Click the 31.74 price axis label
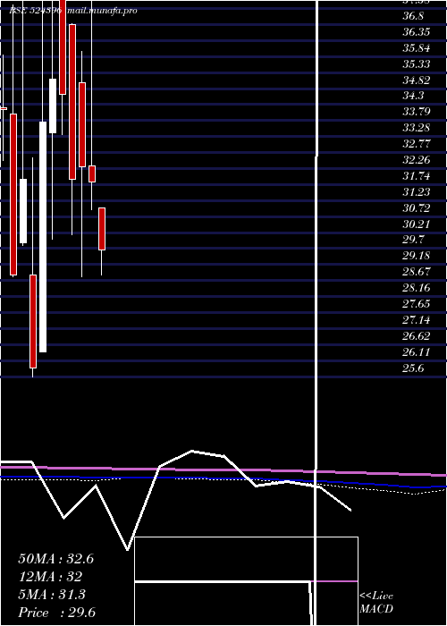 (x=417, y=176)
